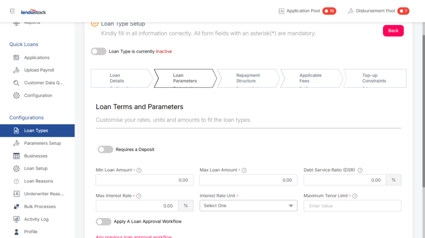
Task: Toggle Loan Type active status switch
Action: pos(99,52)
